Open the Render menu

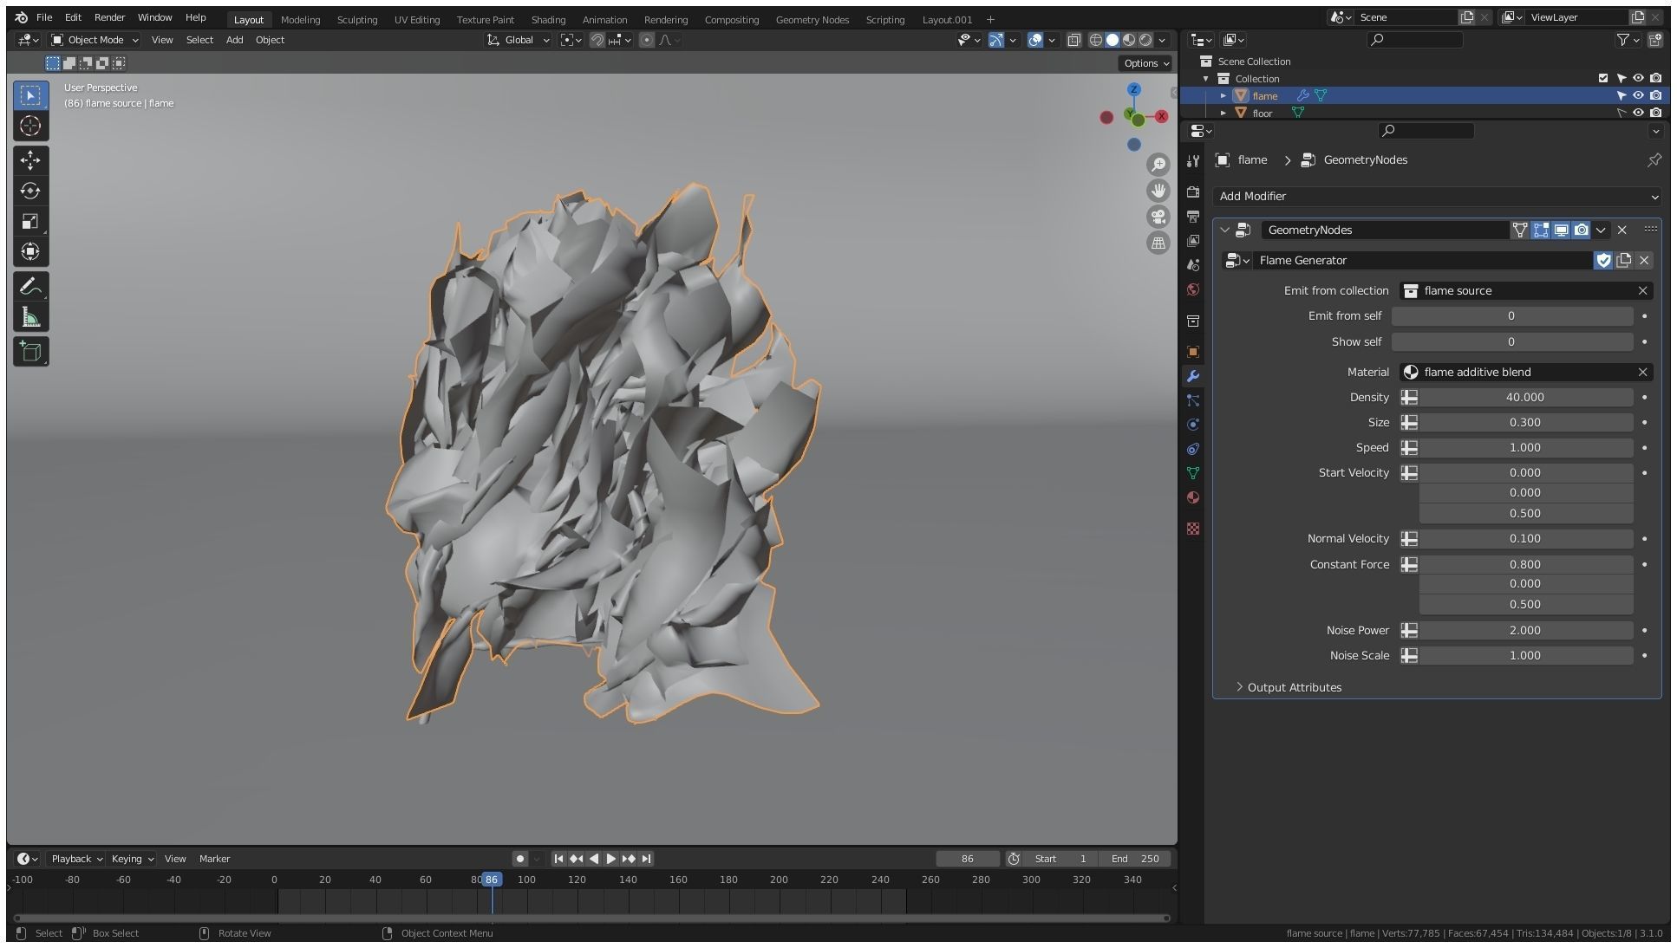coord(109,17)
